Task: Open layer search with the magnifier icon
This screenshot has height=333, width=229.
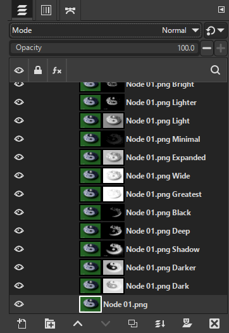Action: pyautogui.click(x=215, y=70)
